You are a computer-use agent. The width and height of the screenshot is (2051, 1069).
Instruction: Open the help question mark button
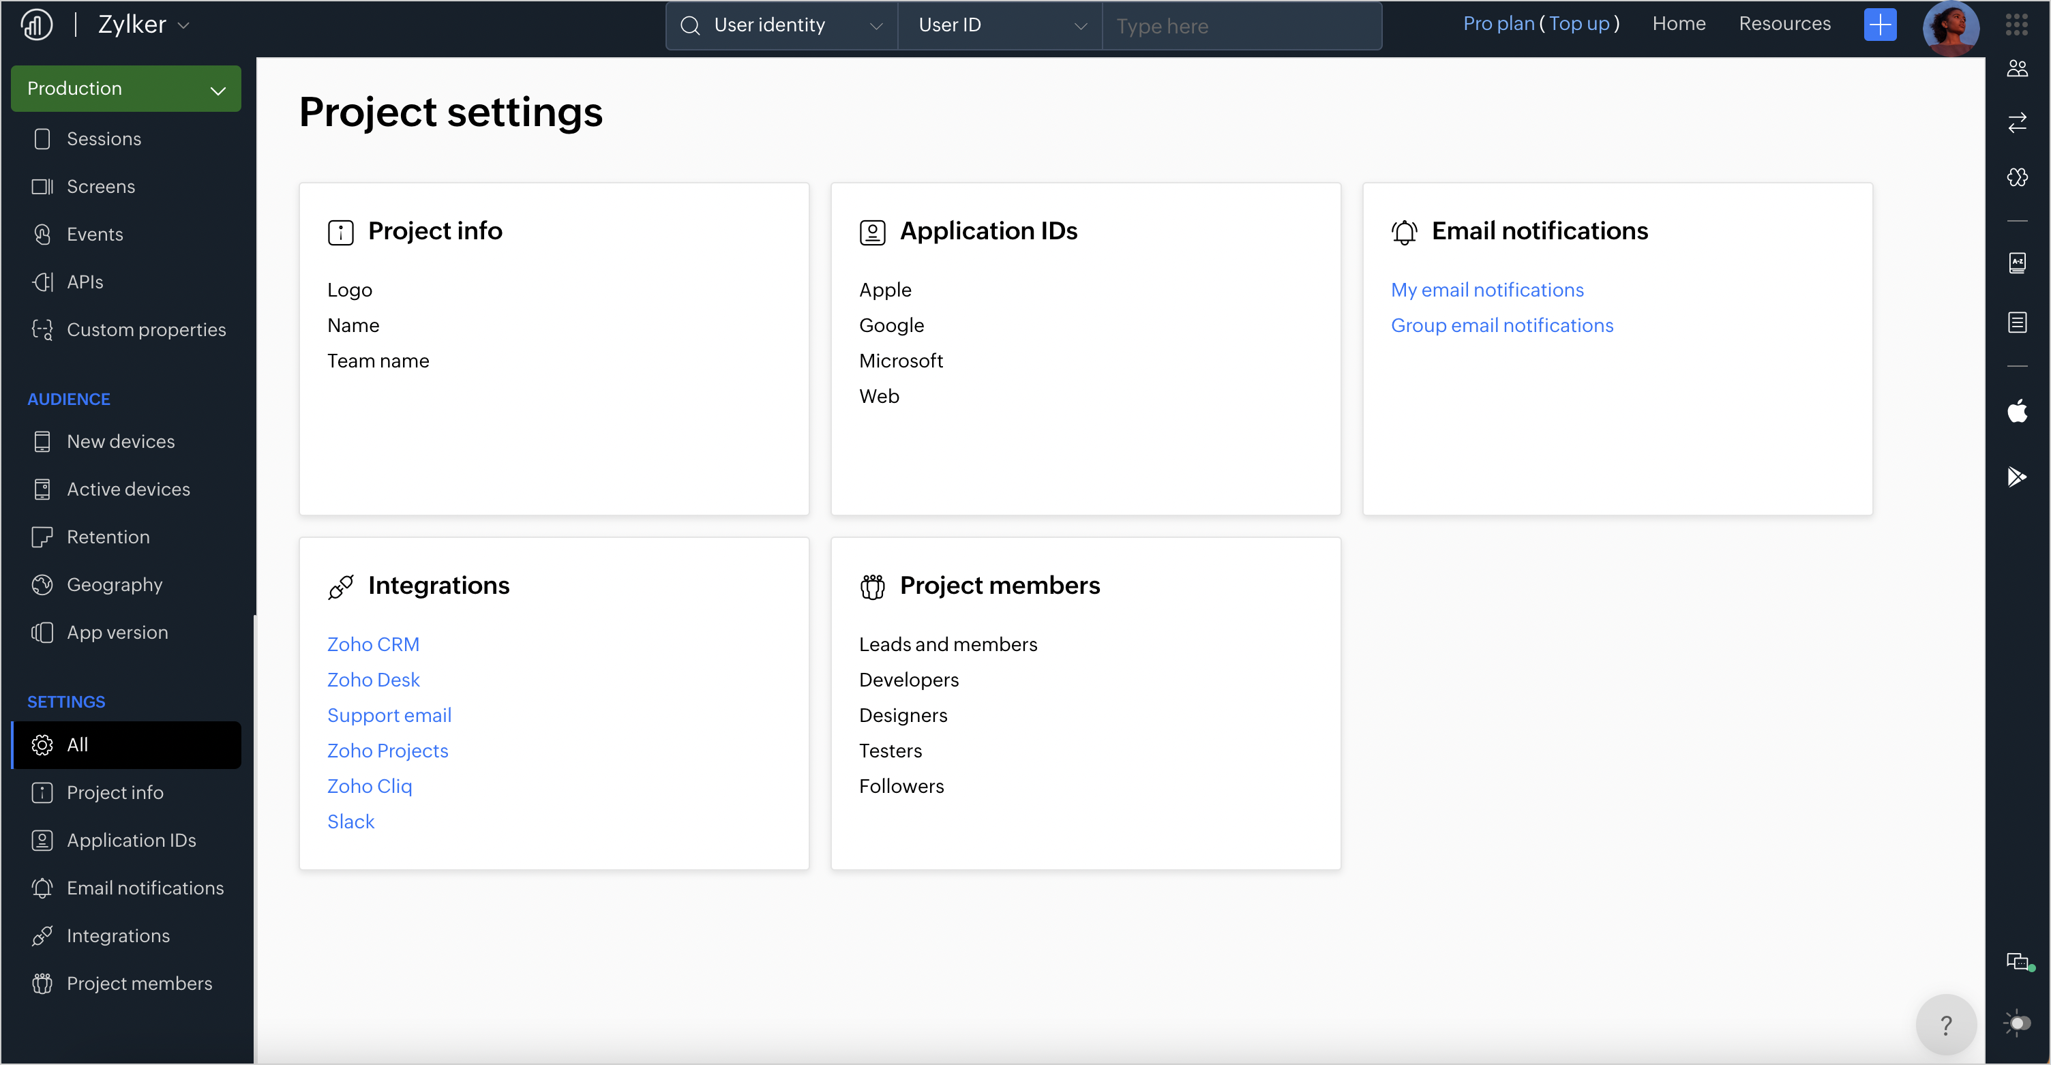[1946, 1025]
